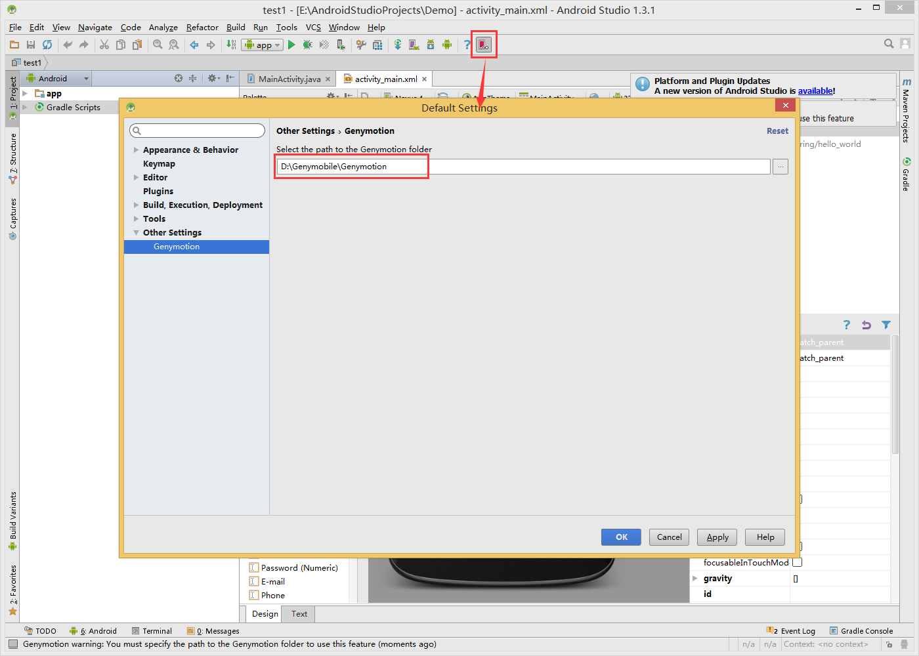The height and width of the screenshot is (656, 919).
Task: Click the Help button in dialog
Action: click(765, 537)
